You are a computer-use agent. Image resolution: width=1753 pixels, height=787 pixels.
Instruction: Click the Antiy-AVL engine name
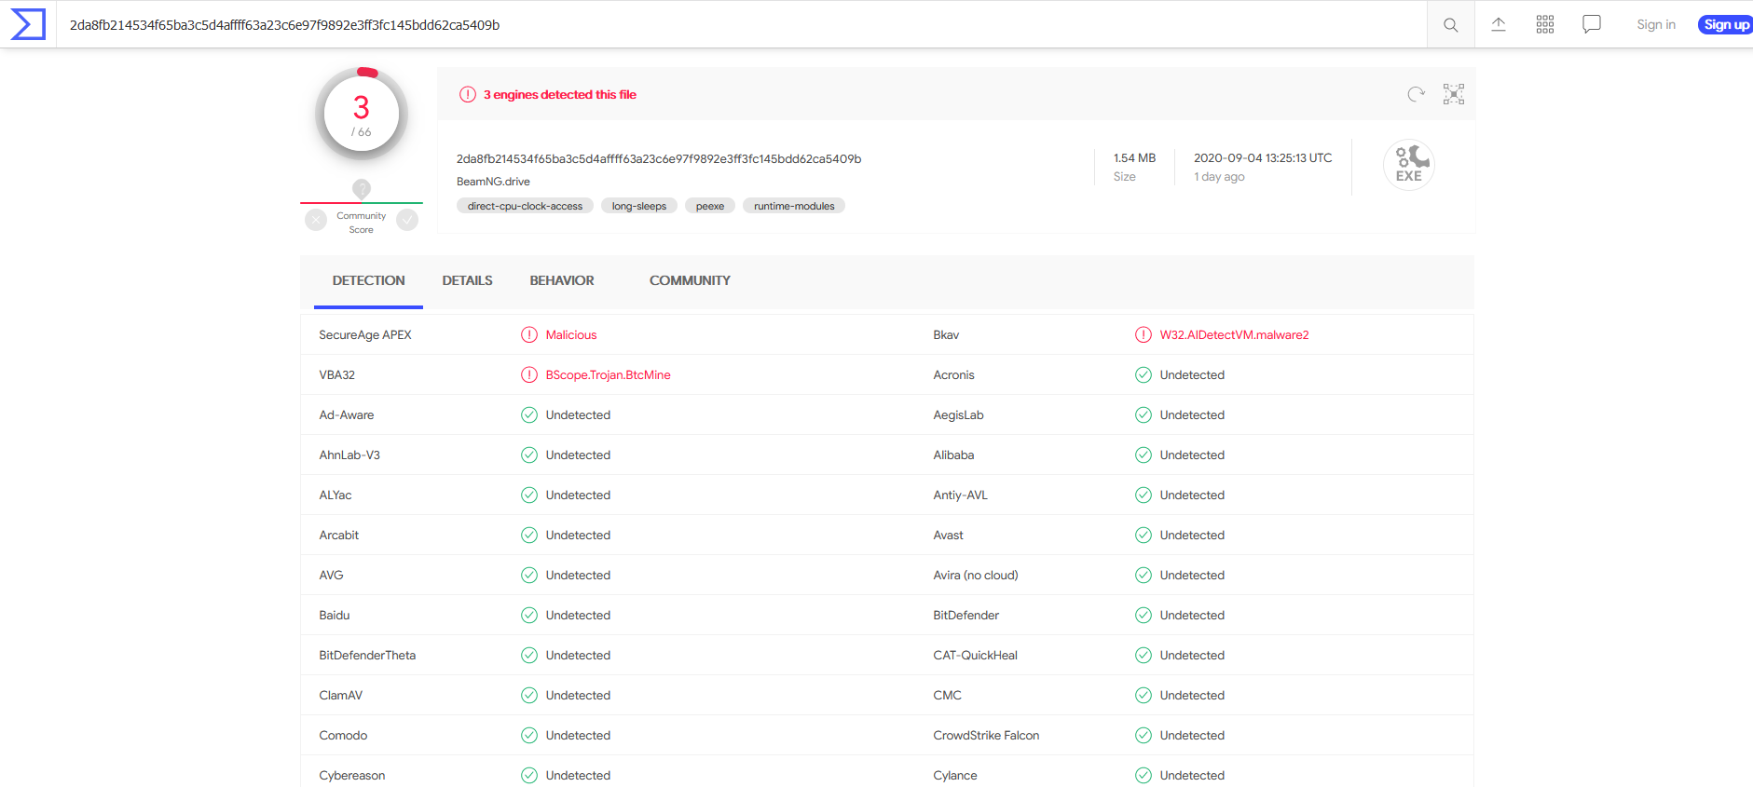960,495
